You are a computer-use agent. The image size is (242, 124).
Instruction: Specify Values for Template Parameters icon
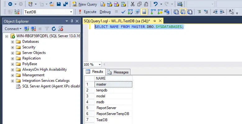[x=231, y=12]
